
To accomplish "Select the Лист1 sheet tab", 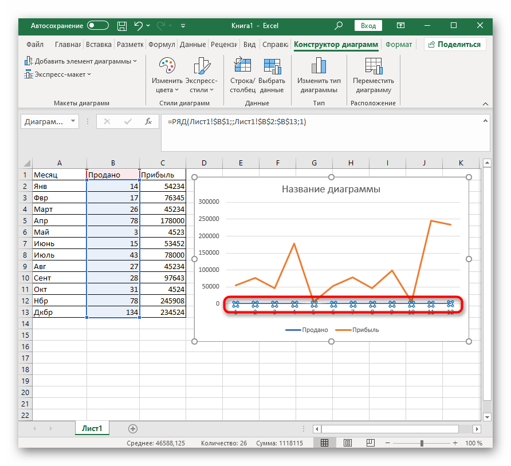I will pos(91,428).
